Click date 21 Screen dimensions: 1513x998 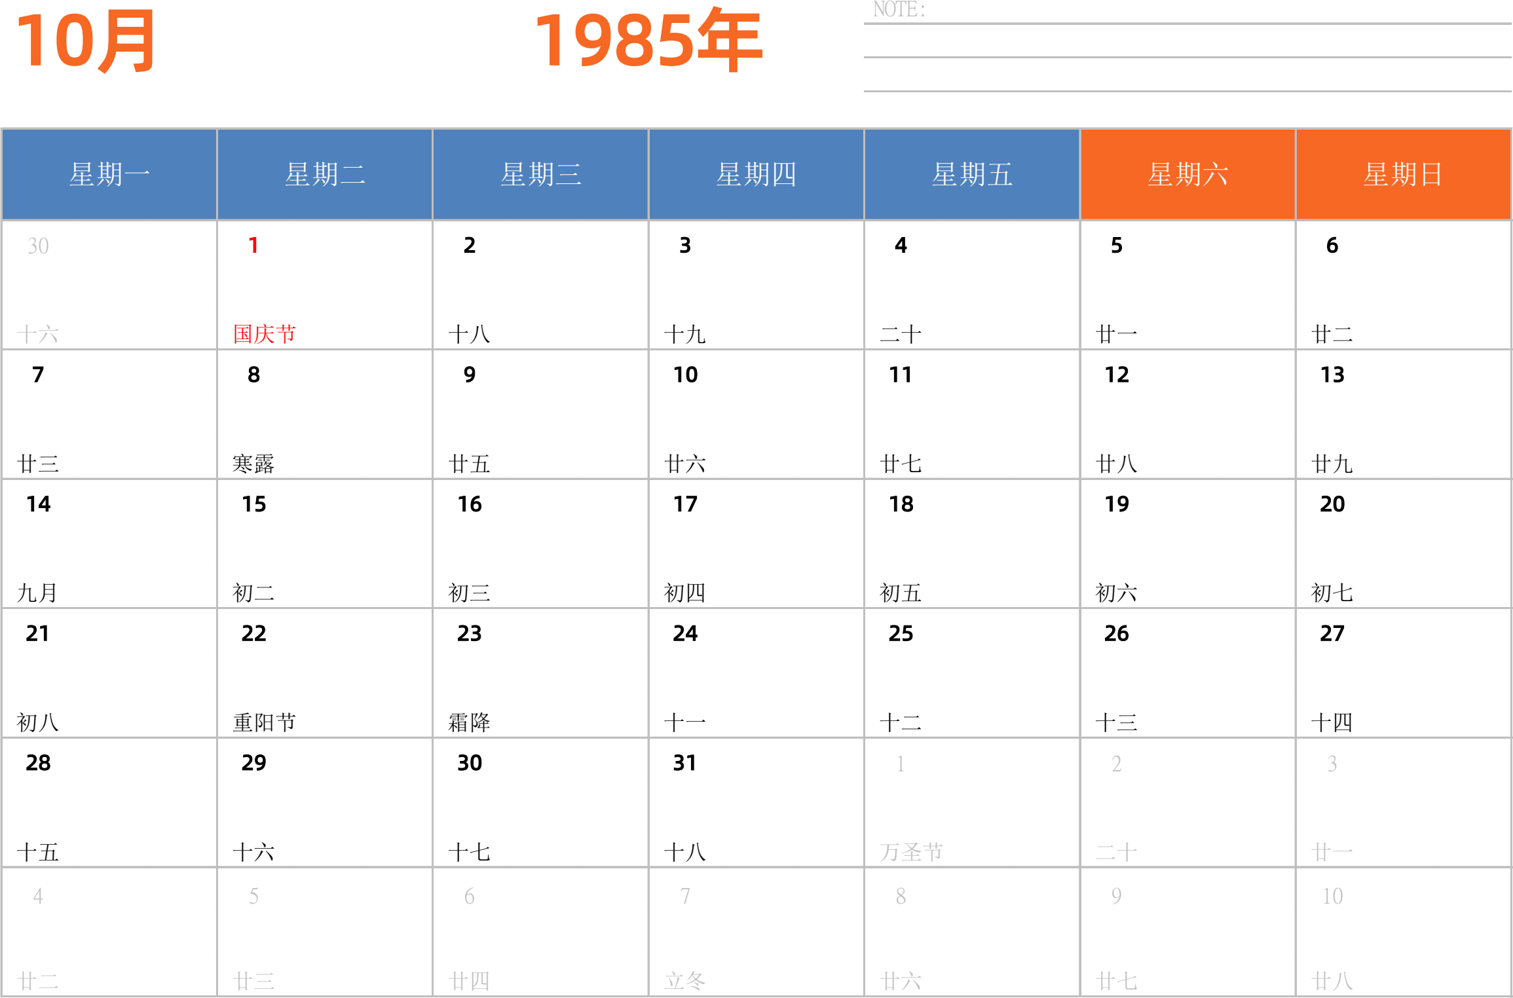tap(38, 633)
